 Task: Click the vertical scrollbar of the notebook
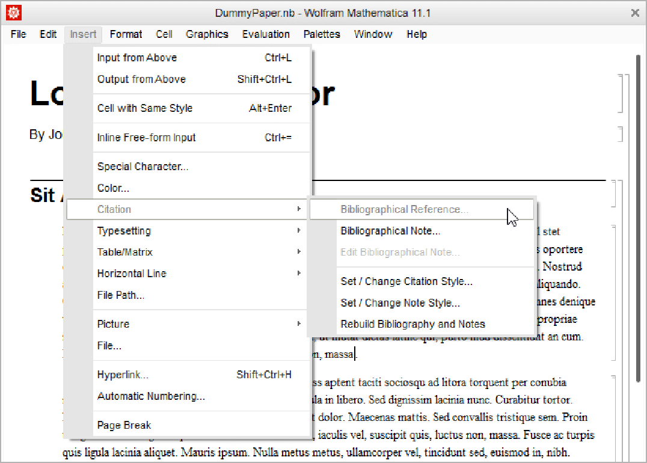[x=639, y=216]
